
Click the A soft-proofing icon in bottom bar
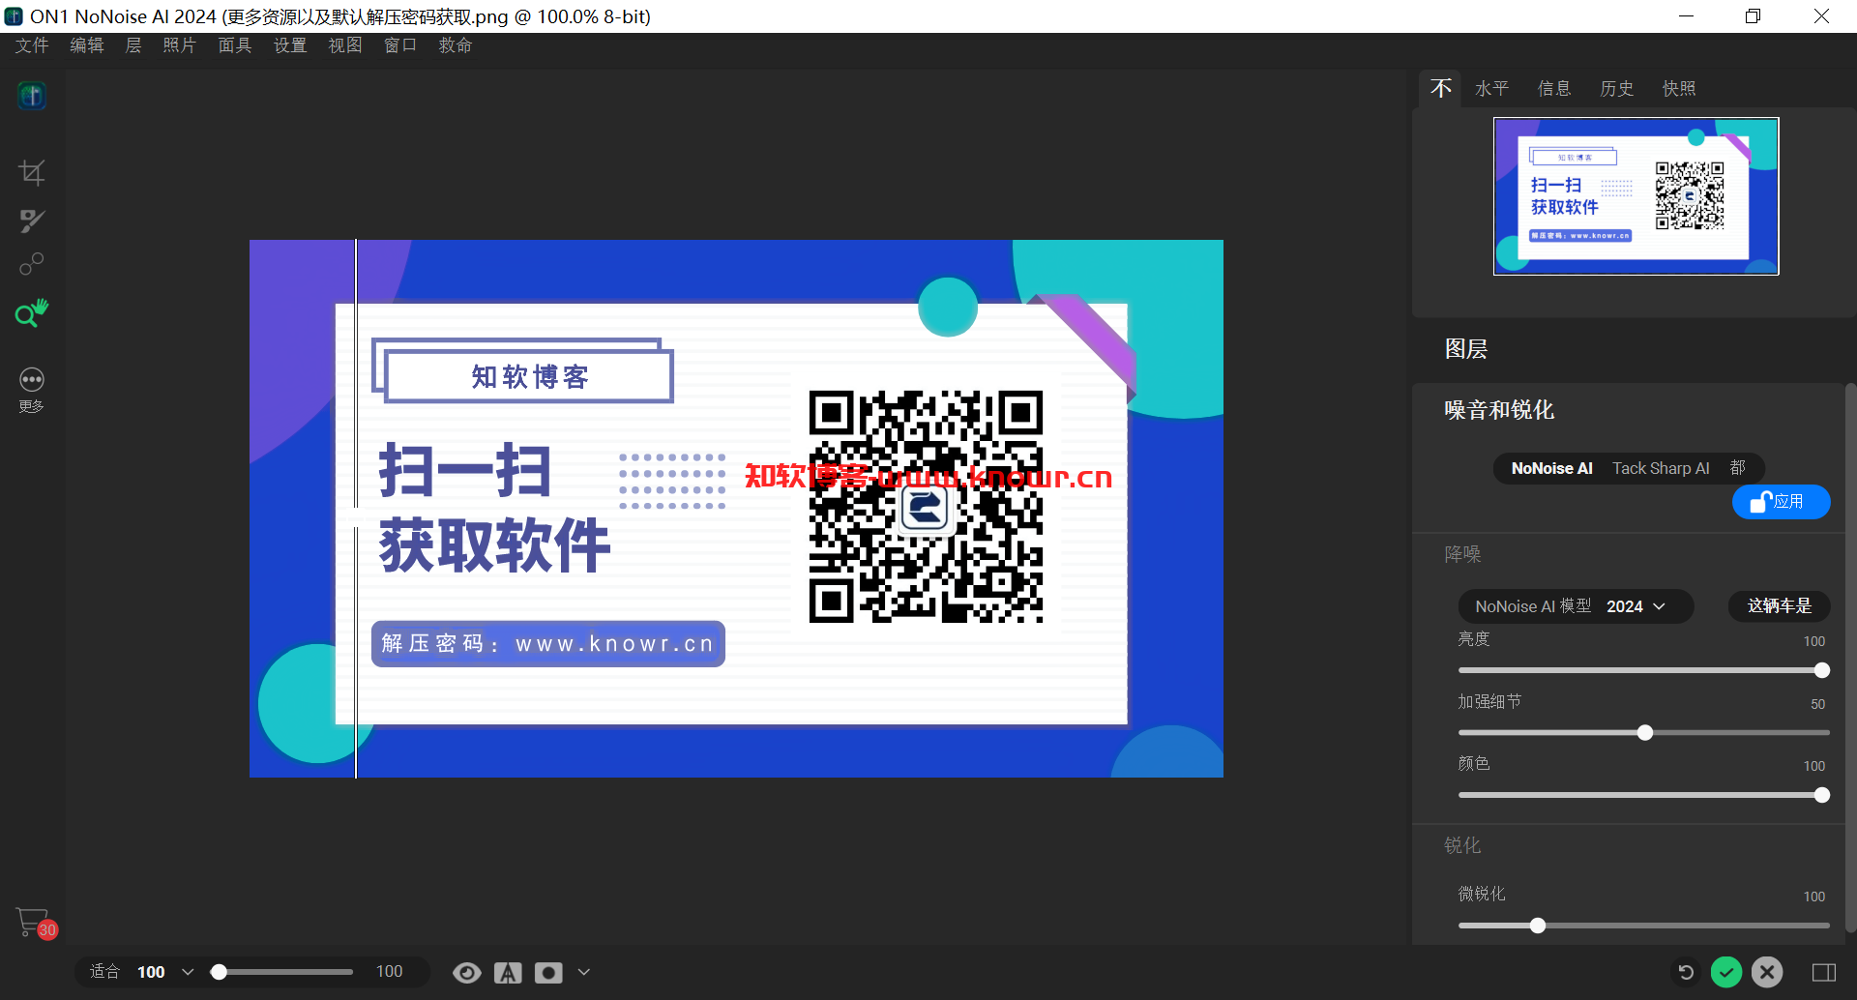pyautogui.click(x=508, y=973)
